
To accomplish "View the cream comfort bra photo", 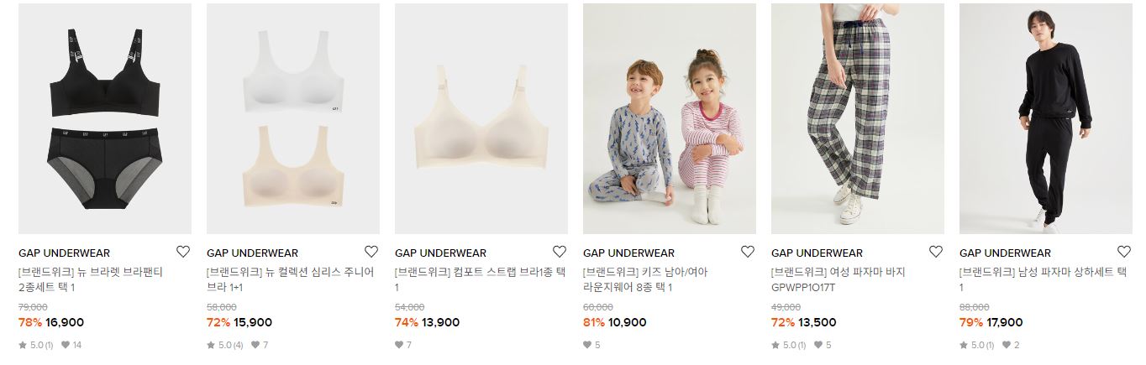I will coord(481,118).
